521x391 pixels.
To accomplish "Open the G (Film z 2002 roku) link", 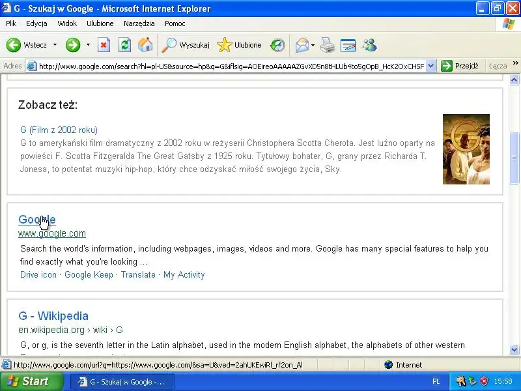I will [x=59, y=130].
